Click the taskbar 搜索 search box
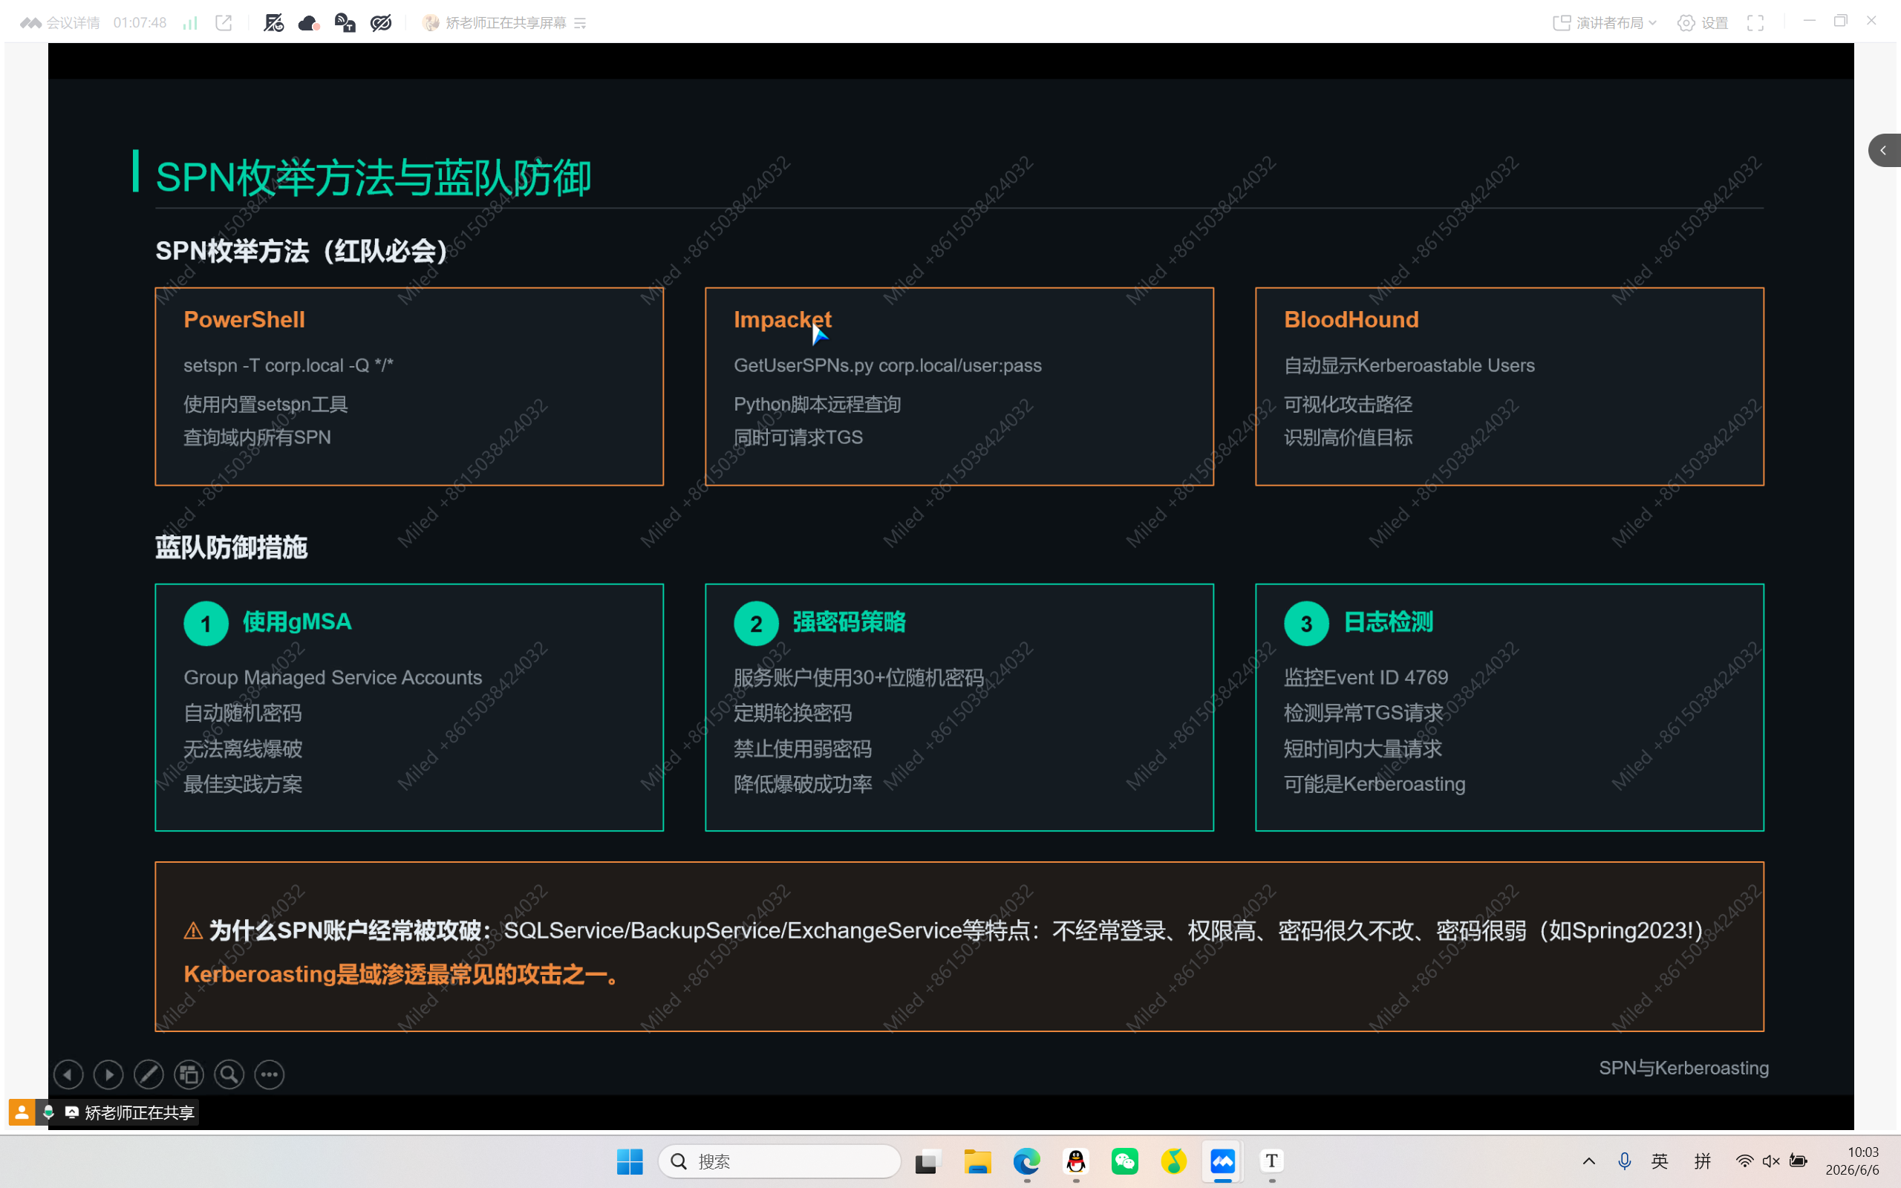The width and height of the screenshot is (1901, 1188). tap(779, 1161)
